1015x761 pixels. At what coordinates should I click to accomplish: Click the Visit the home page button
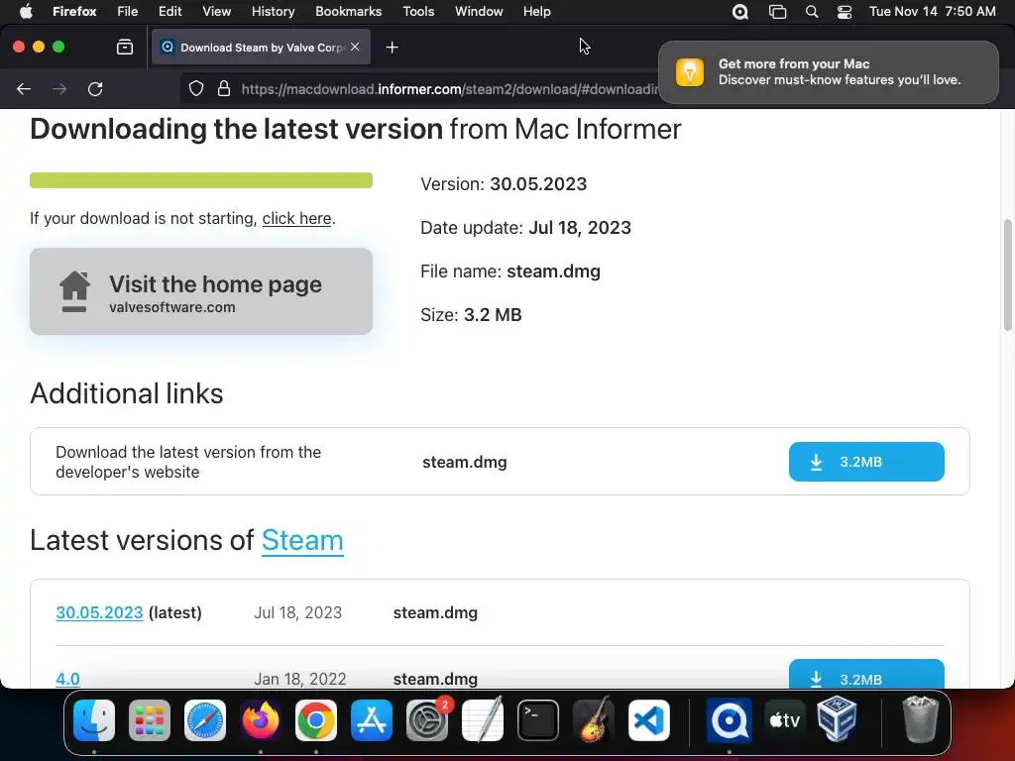click(201, 291)
